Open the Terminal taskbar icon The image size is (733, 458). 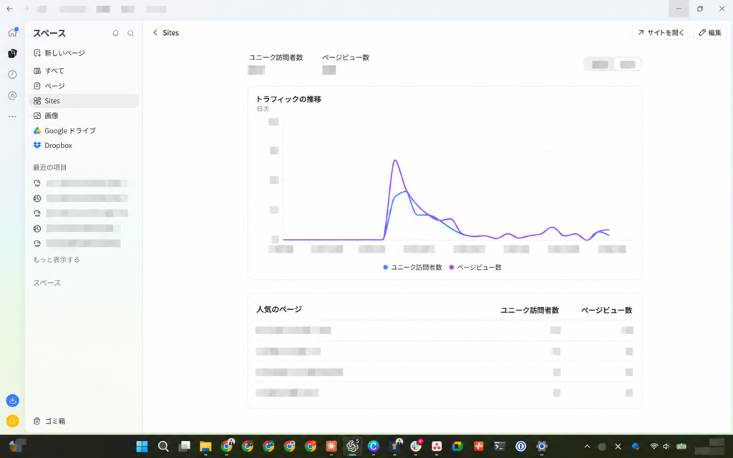[500, 447]
